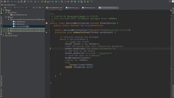Open the app run configuration dropdown
The image size is (174, 98).
point(48,2)
